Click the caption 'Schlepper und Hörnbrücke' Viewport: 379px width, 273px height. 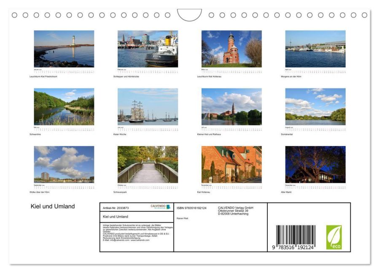pos(126,77)
